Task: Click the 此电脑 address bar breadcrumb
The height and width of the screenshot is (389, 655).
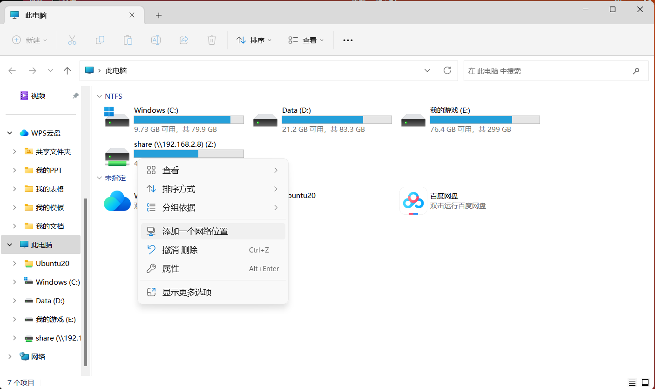Action: coord(116,71)
